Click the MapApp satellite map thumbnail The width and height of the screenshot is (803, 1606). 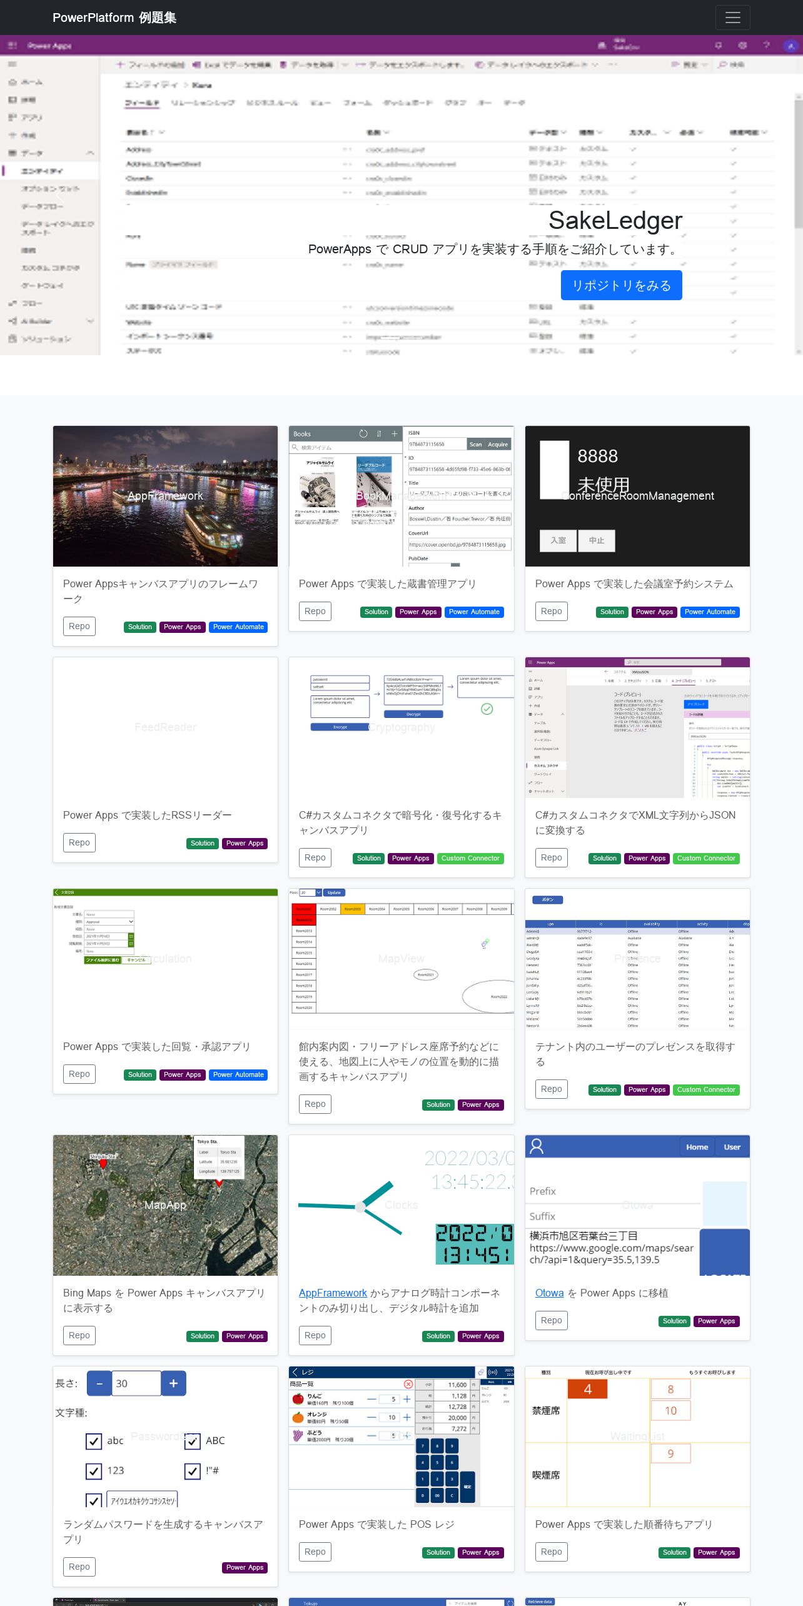(165, 1205)
